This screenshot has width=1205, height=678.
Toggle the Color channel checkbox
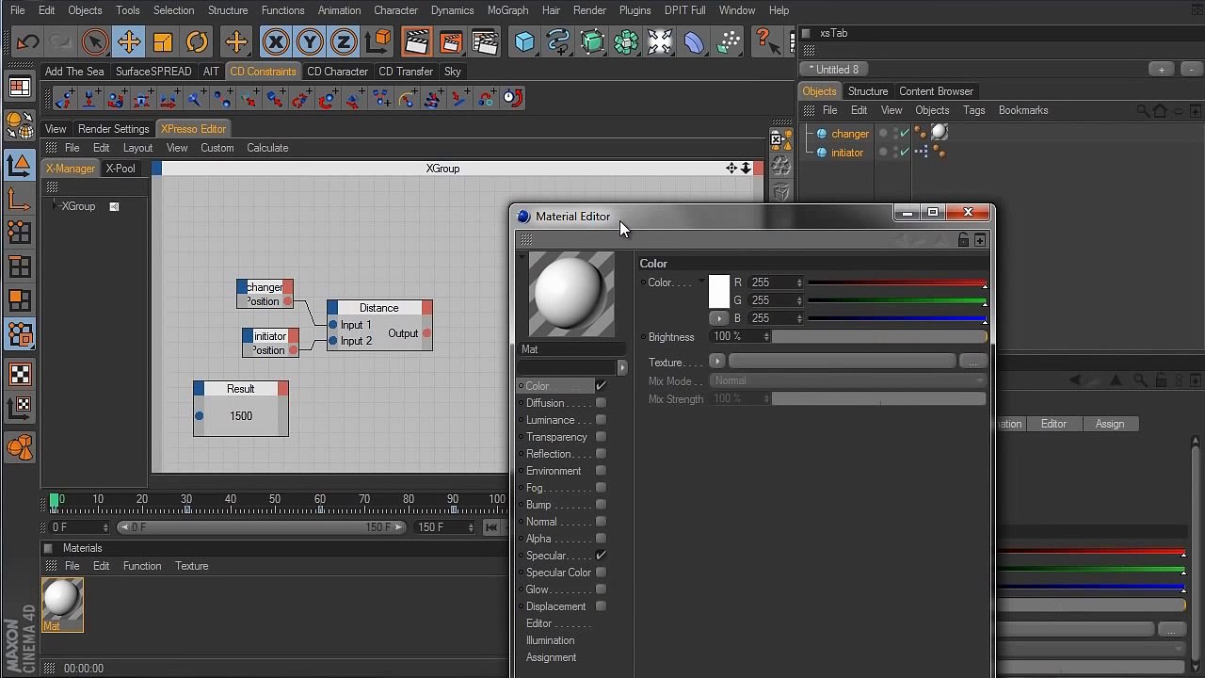coord(601,386)
